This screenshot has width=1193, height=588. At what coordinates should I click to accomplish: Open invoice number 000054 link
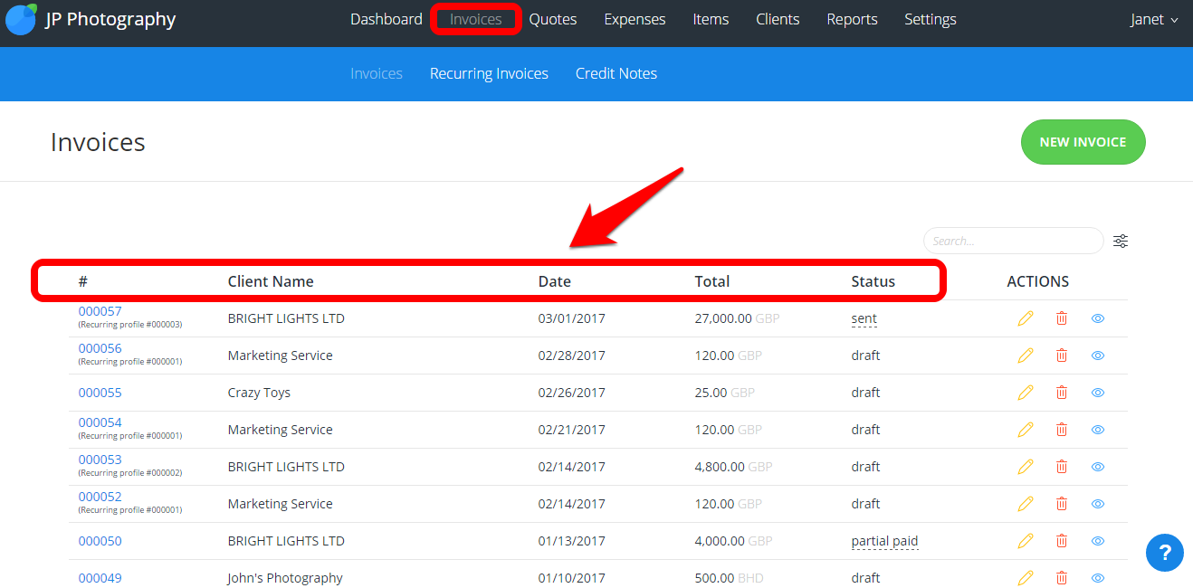[100, 422]
